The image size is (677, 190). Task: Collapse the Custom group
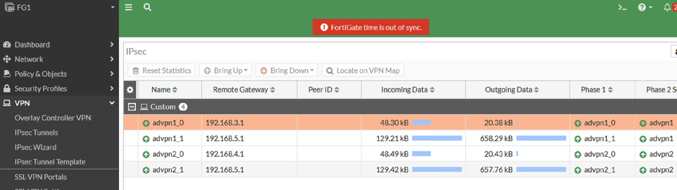132,107
